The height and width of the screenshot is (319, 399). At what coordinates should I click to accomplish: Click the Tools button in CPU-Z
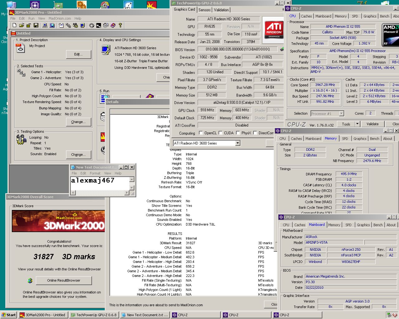click(x=346, y=124)
